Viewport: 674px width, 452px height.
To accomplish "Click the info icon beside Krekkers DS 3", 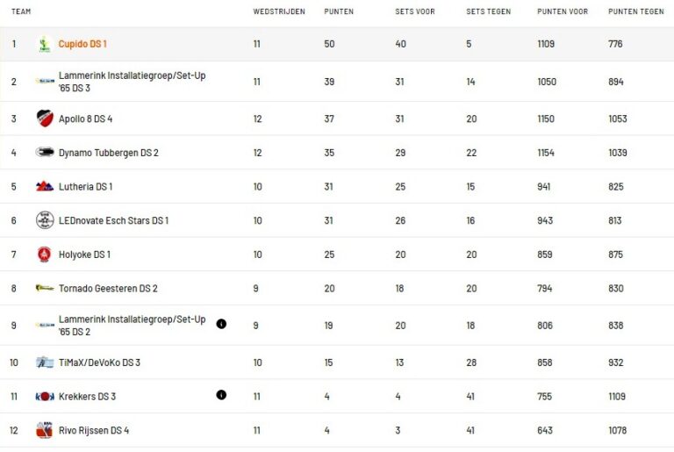I will [x=221, y=395].
